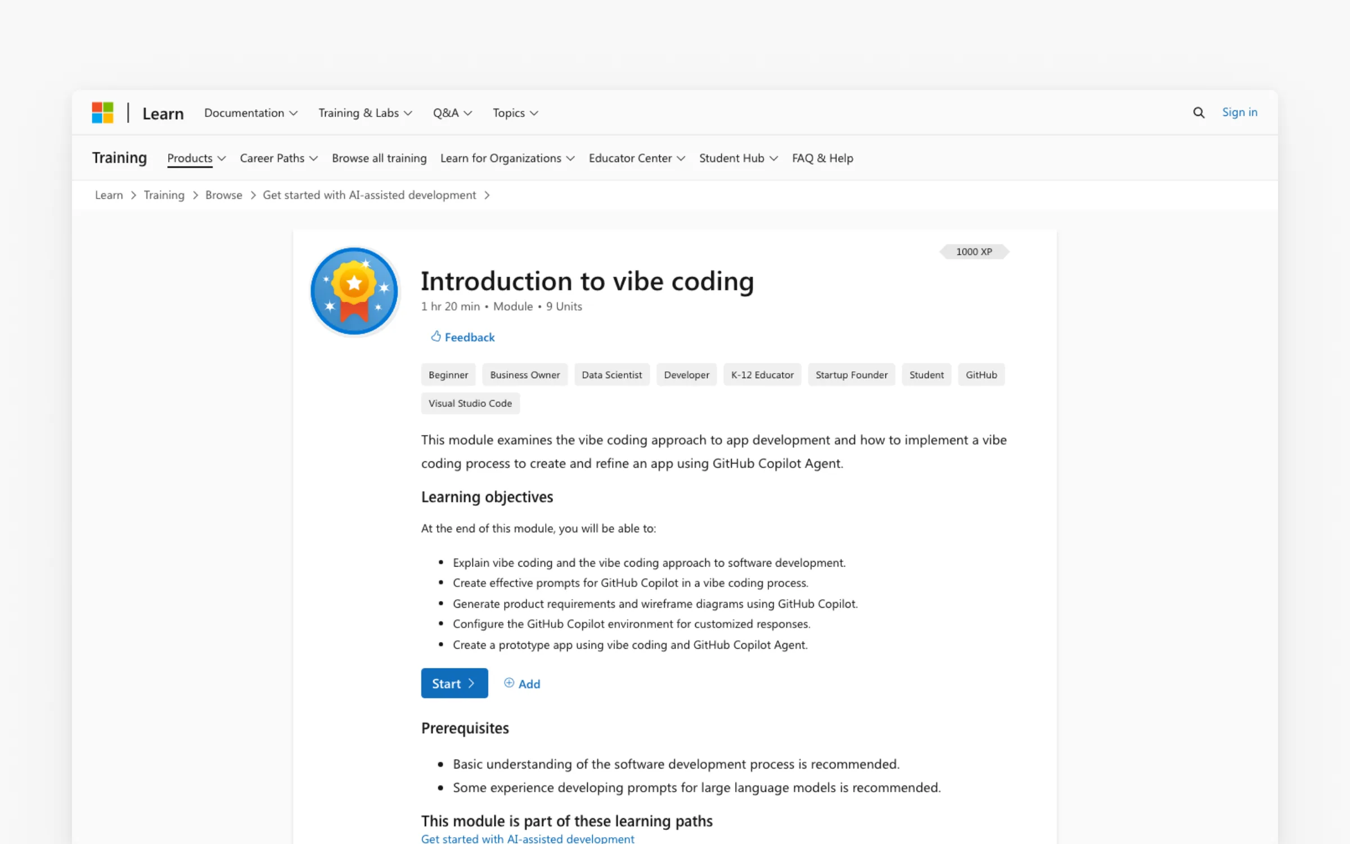Open Get started with AI-assisted development breadcrumb
Screen dimensions: 1350x844
(x=369, y=195)
